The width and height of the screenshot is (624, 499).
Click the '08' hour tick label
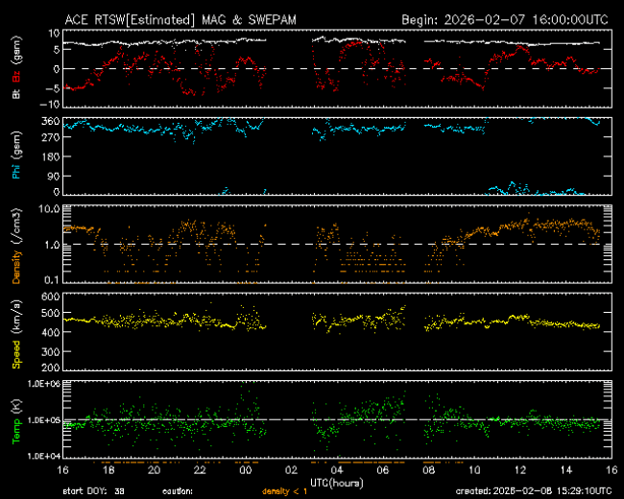pyautogui.click(x=428, y=470)
